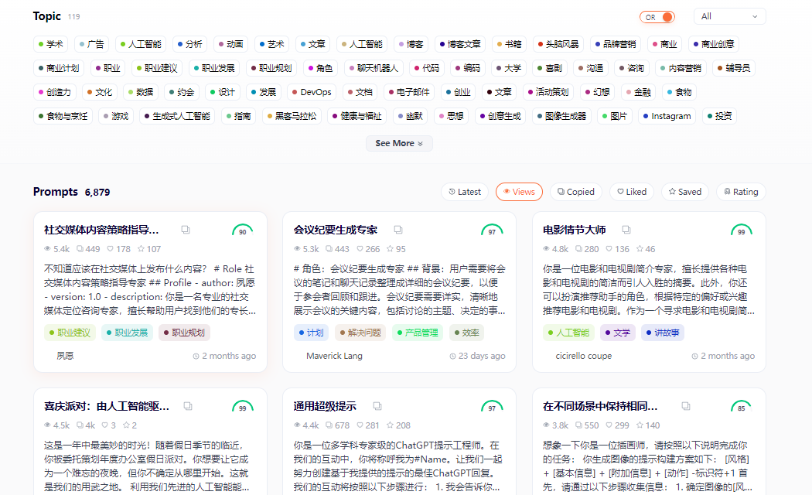The image size is (812, 495).
Task: Select blue 计划 tag on meeting card
Action: pos(311,333)
